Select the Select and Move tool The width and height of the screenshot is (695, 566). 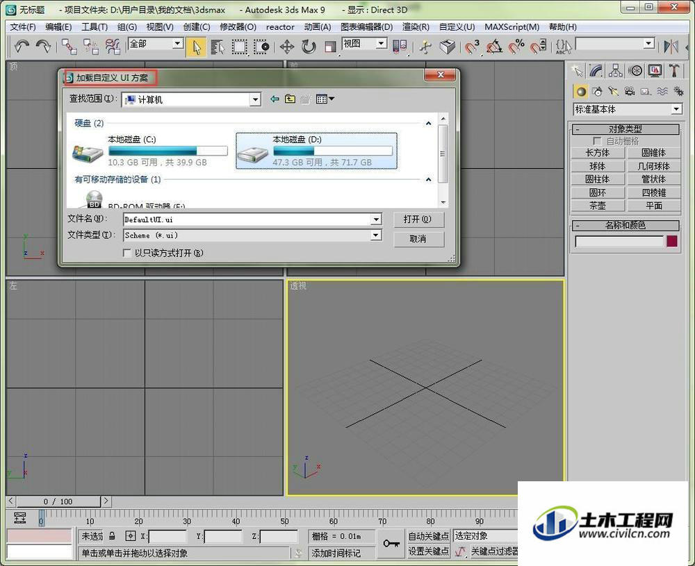(x=287, y=47)
